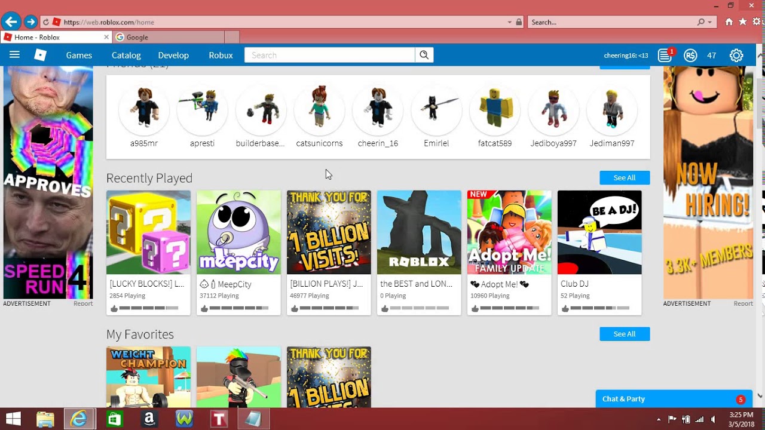Go forward with the browser forward arrow
Image resolution: width=765 pixels, height=430 pixels.
(30, 22)
